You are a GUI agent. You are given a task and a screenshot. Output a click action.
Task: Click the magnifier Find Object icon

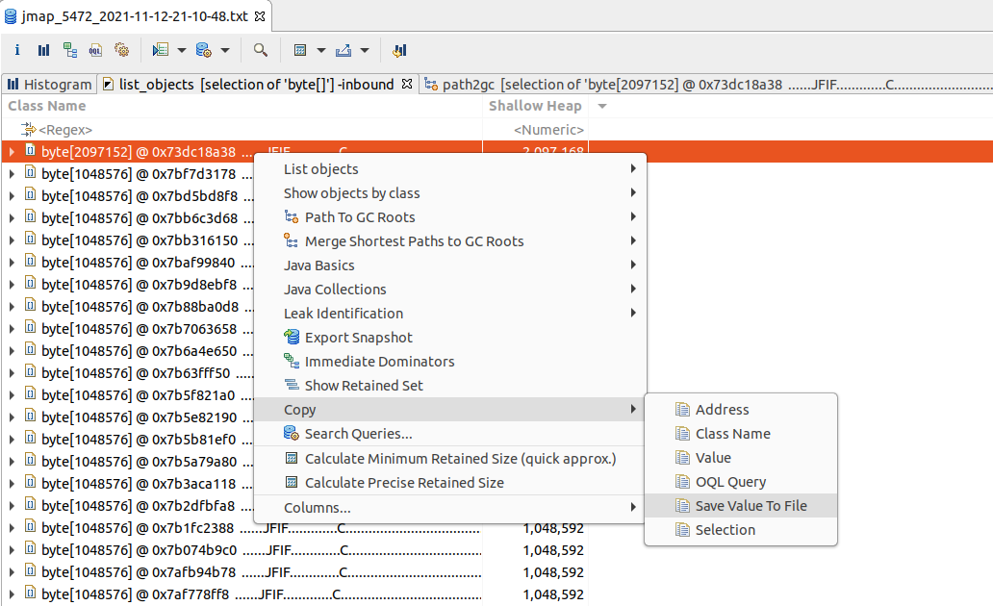click(x=261, y=50)
